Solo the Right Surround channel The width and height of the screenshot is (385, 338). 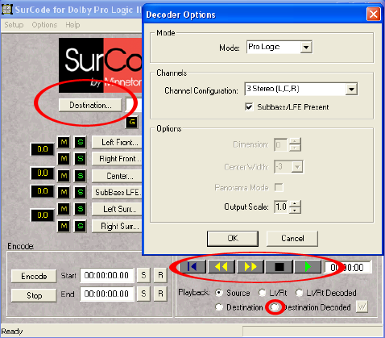coord(81,226)
